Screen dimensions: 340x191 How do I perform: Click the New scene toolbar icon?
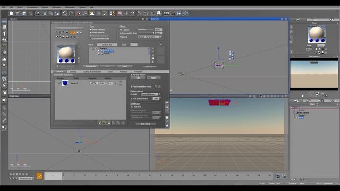pyautogui.click(x=11, y=13)
